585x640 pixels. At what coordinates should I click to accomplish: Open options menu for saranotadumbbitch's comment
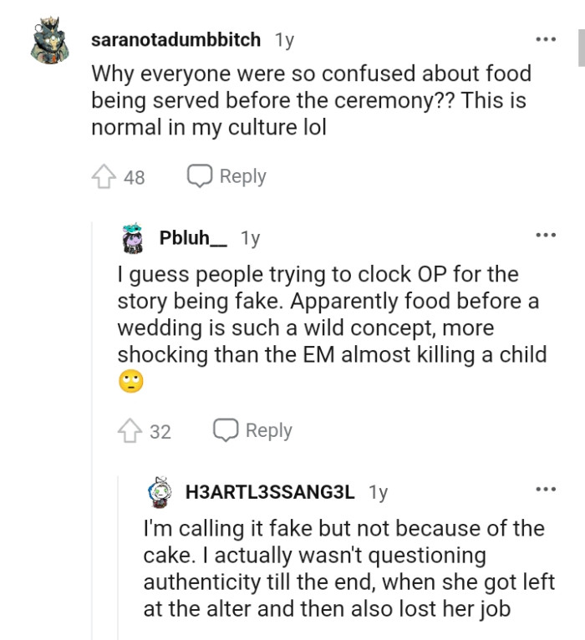tap(545, 39)
